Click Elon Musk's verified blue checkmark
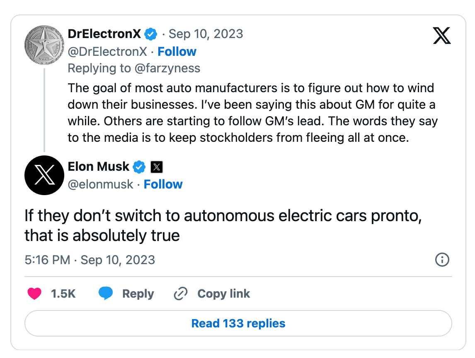 (x=139, y=167)
